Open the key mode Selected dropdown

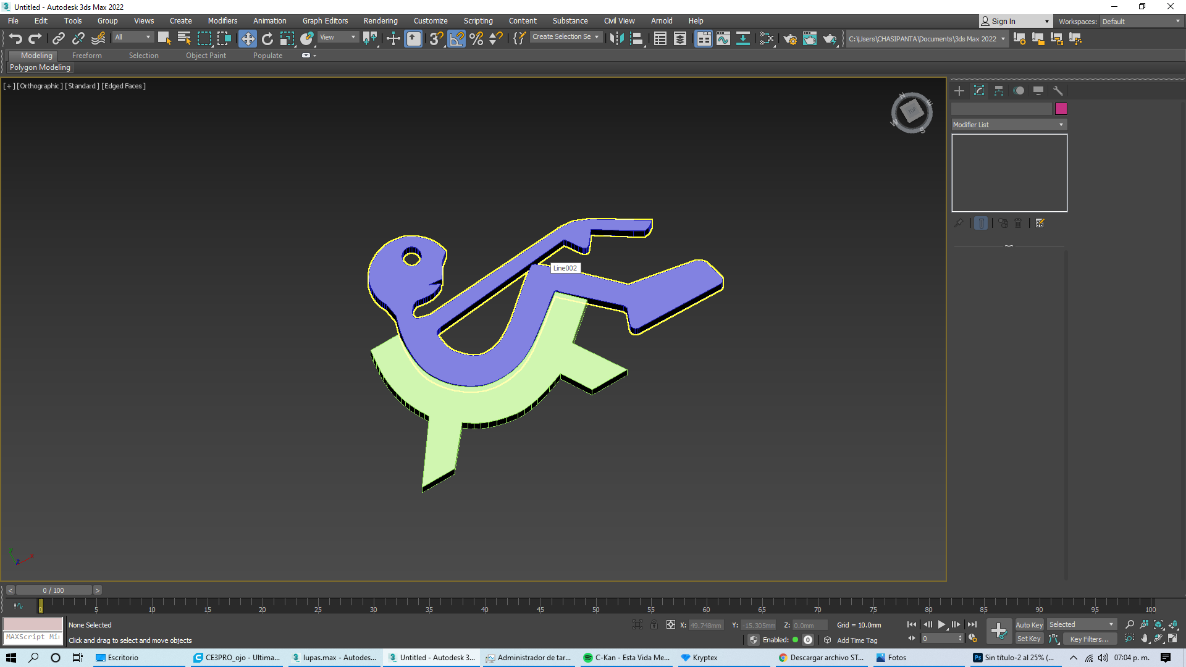[x=1082, y=625]
